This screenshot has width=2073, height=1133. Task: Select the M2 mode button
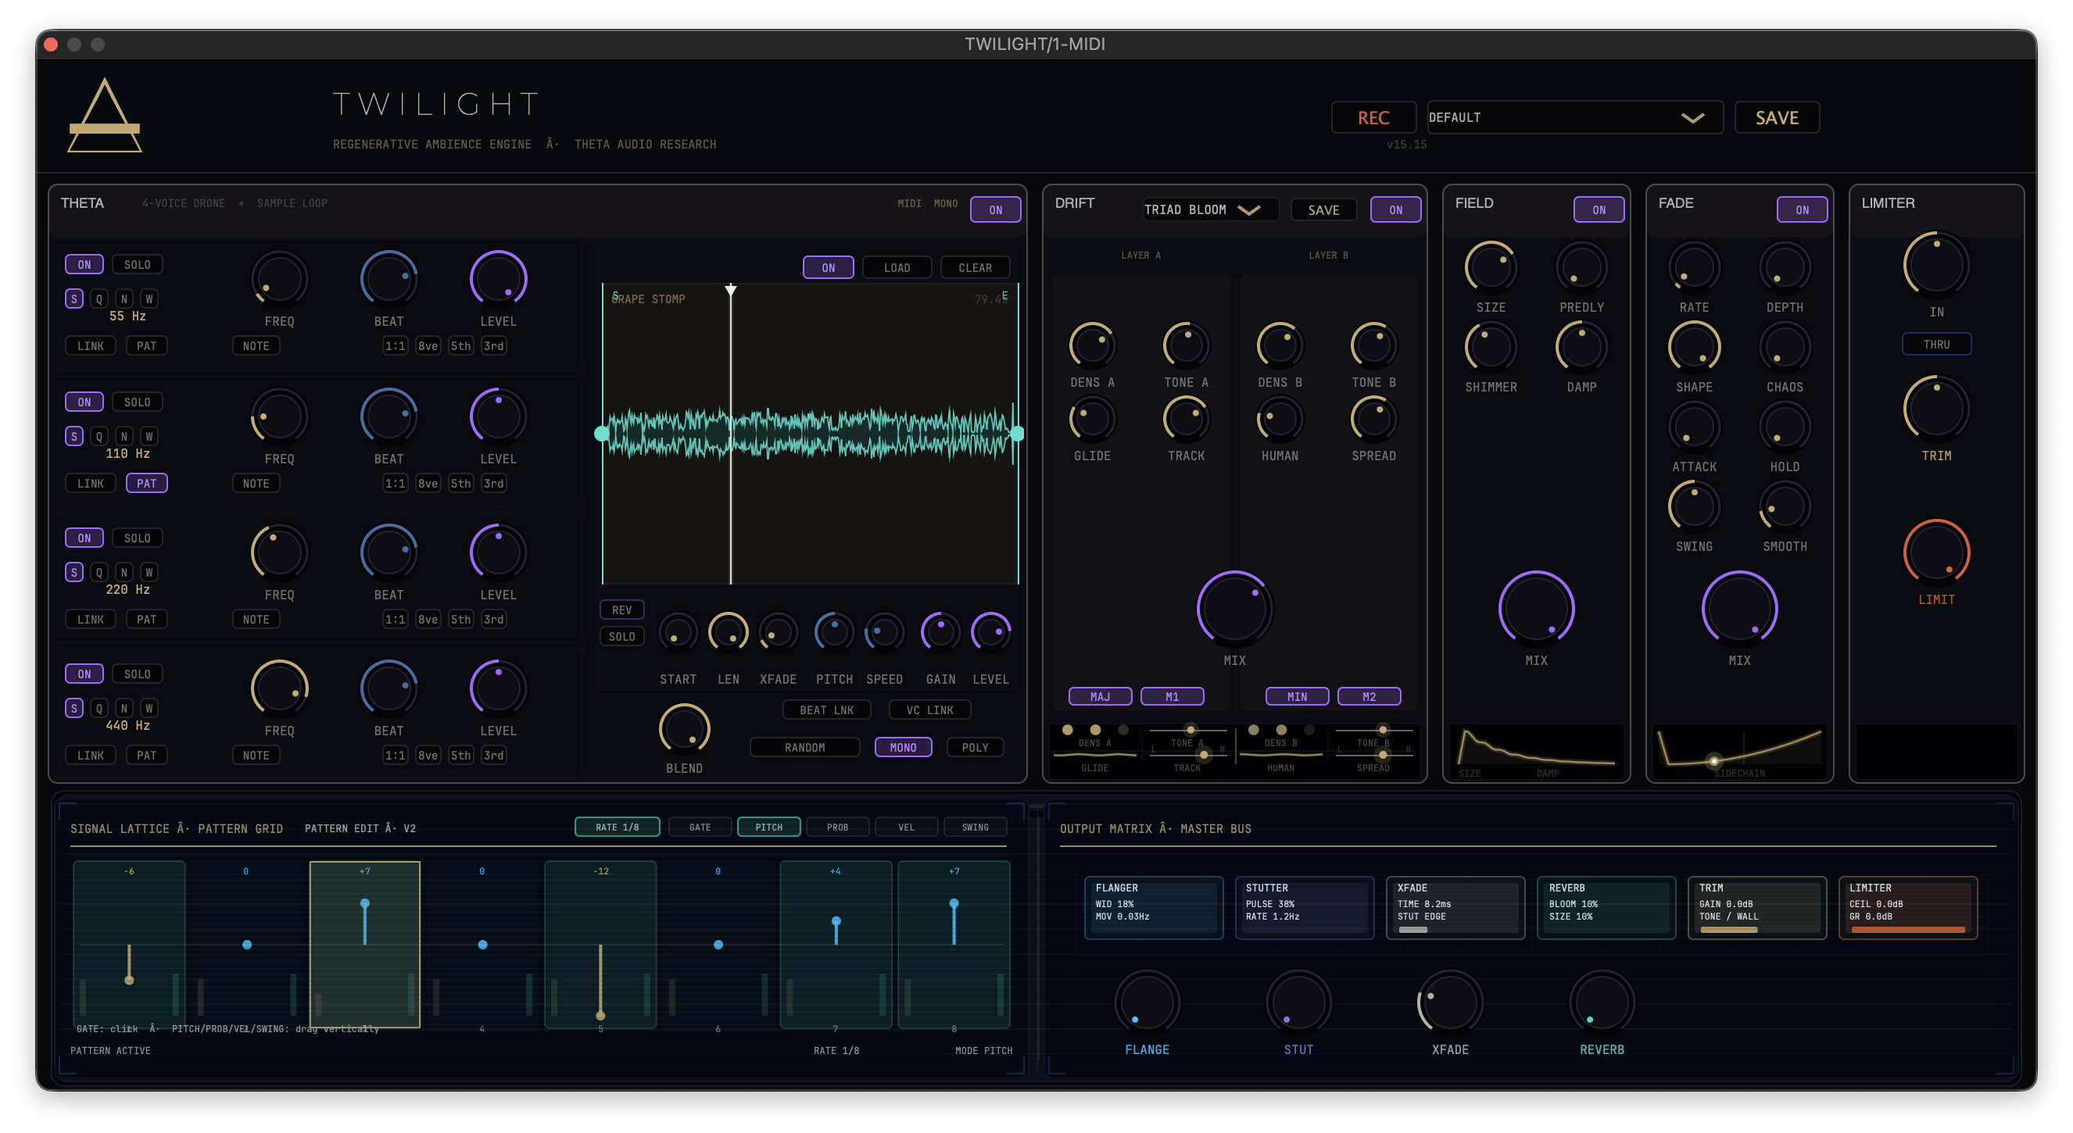tap(1368, 696)
